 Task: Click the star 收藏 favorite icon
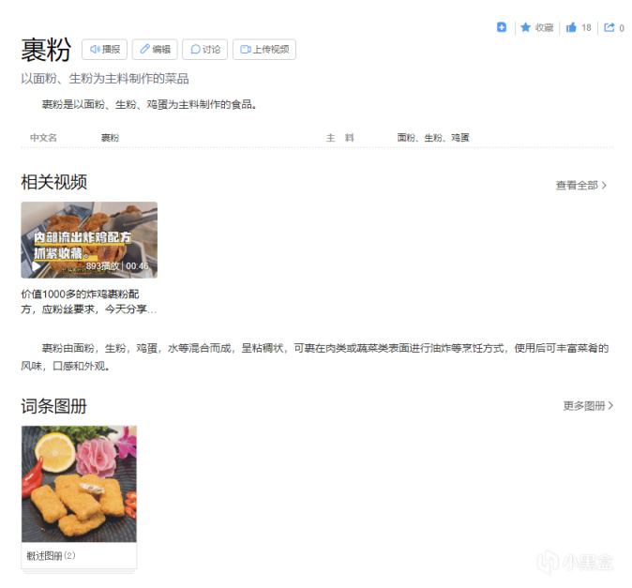pos(525,27)
